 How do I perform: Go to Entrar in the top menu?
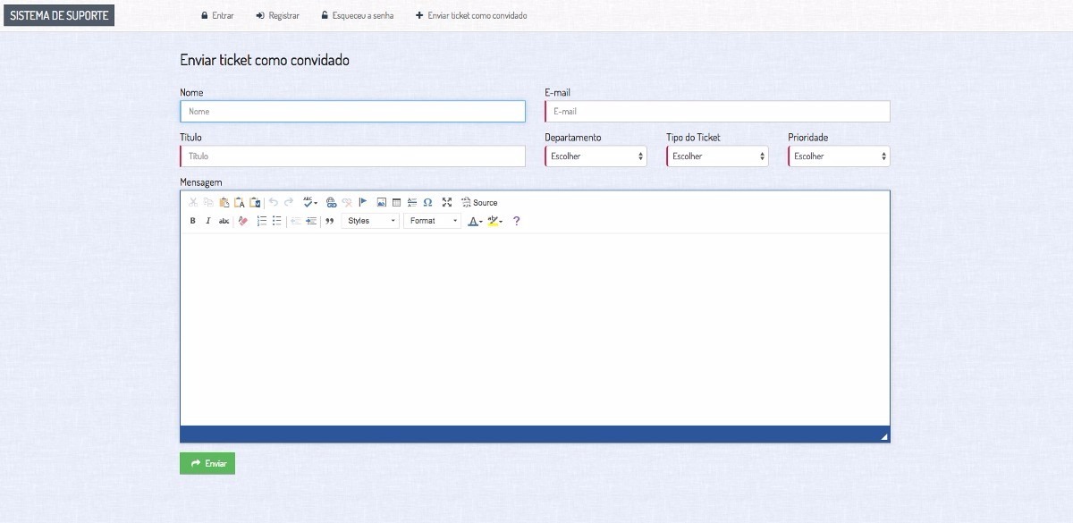click(217, 16)
